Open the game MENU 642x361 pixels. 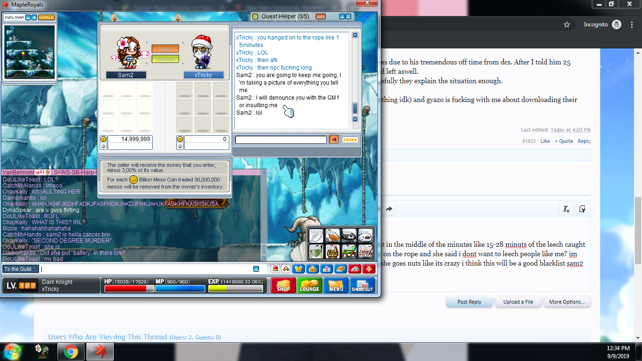point(336,285)
